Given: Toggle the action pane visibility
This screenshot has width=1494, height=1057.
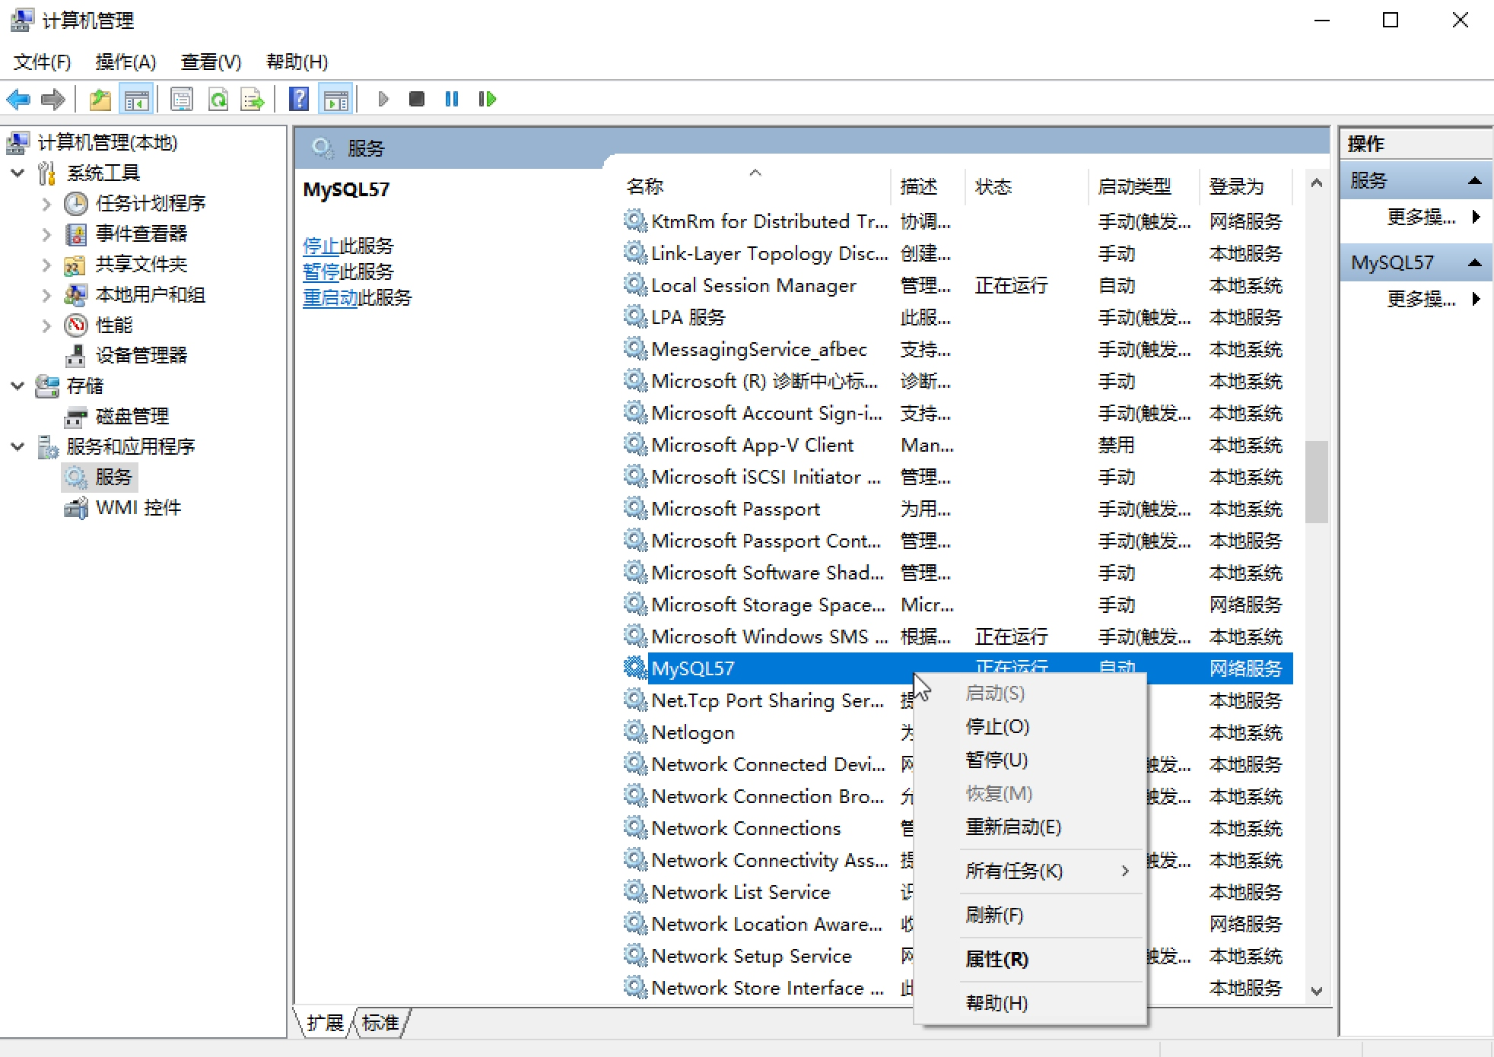Looking at the screenshot, I should [335, 99].
